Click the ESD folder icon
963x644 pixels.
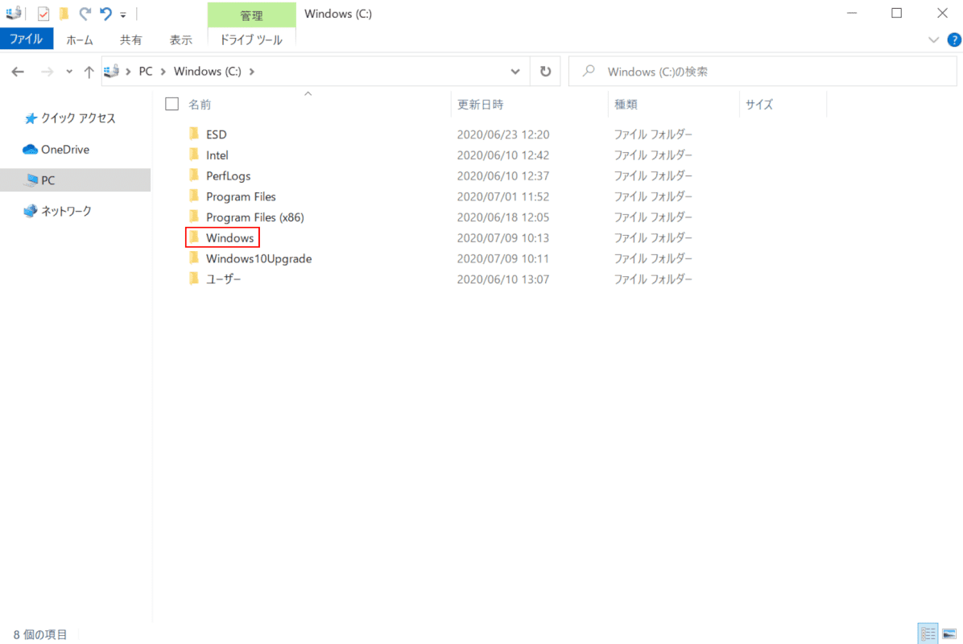coord(194,134)
